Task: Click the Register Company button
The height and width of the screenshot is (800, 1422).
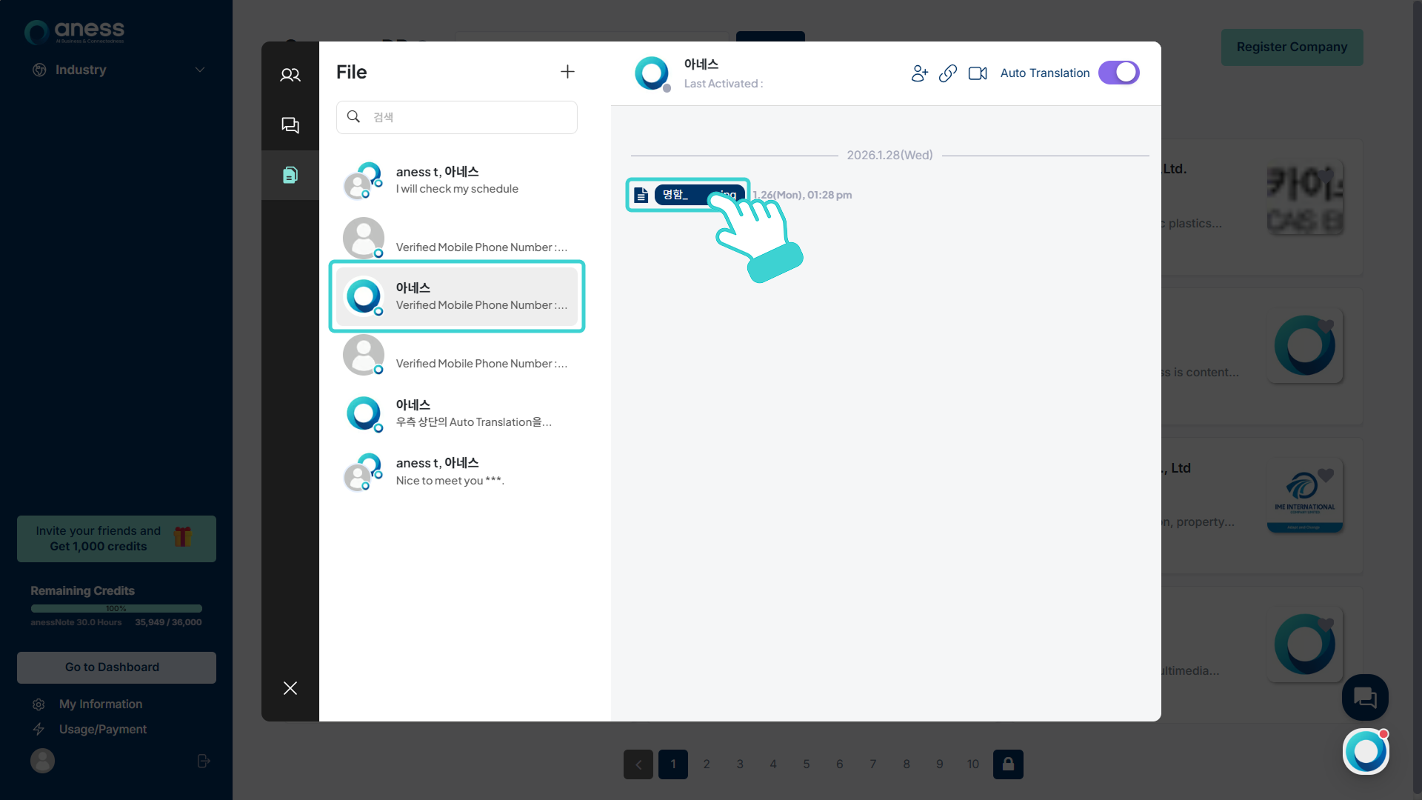Action: point(1292,47)
